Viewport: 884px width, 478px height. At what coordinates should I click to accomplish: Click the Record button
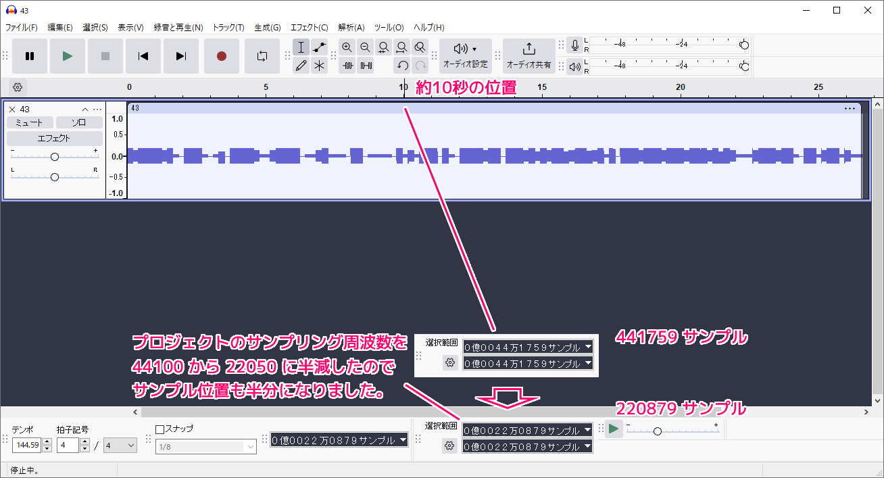(x=221, y=56)
